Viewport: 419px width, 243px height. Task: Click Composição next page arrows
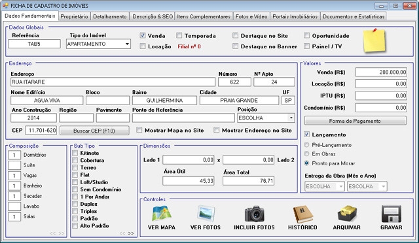click(62, 233)
